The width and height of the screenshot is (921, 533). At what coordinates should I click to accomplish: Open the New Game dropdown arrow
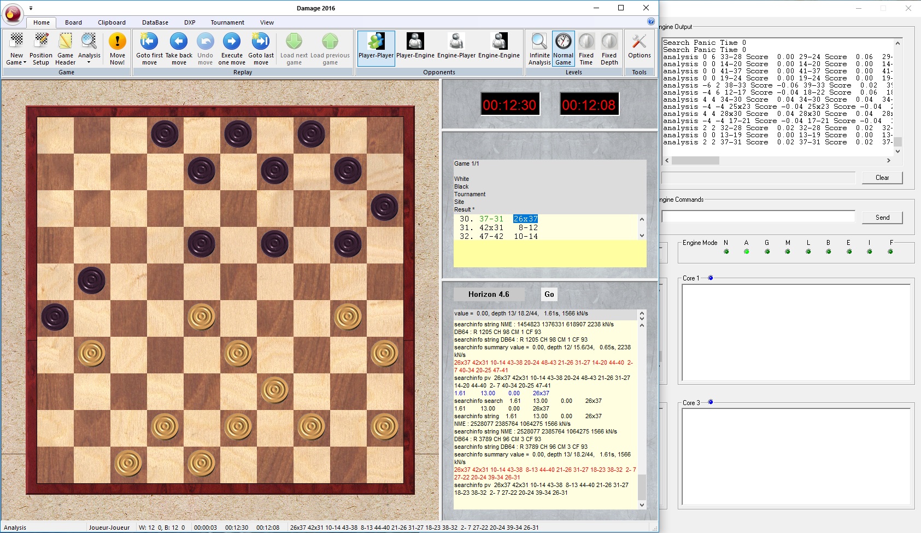tap(25, 63)
